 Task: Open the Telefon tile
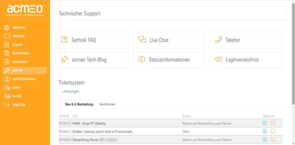pos(245,40)
